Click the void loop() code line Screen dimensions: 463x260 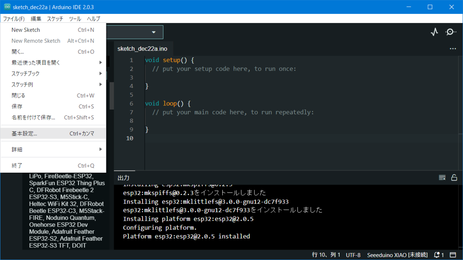pos(168,103)
